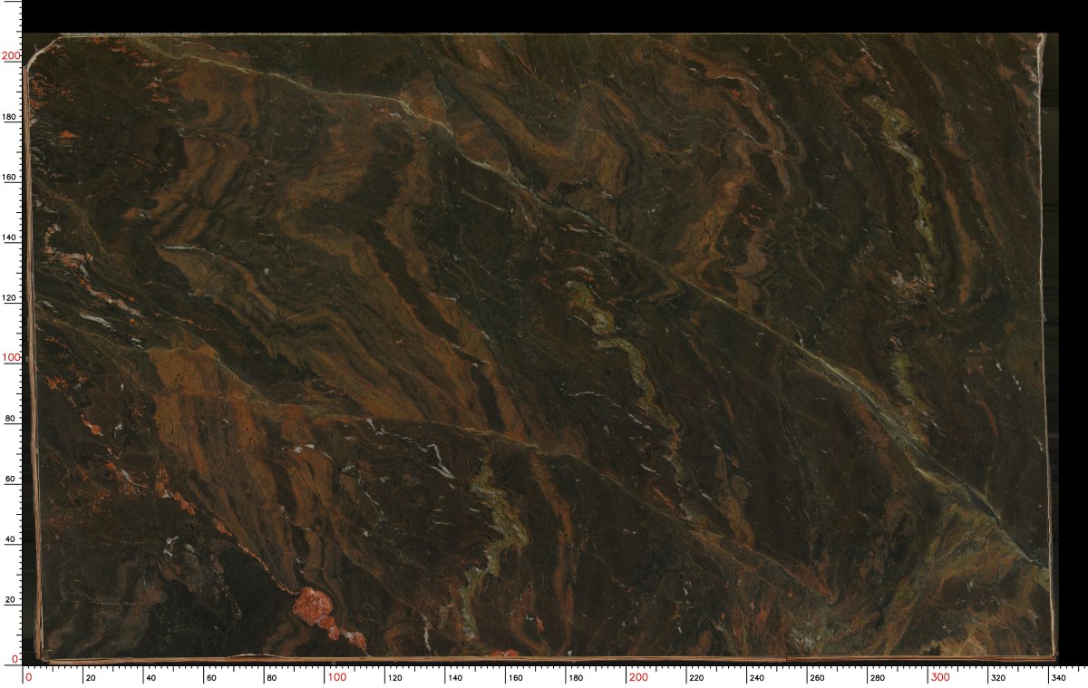Click the 120 label on the vertical ruler
The image size is (1088, 688).
click(9, 297)
